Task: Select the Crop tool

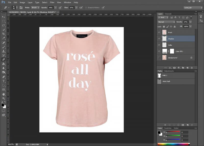Action: pyautogui.click(x=4, y=34)
